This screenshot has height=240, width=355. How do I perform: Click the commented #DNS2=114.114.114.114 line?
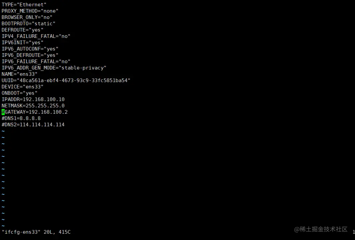tap(33, 125)
